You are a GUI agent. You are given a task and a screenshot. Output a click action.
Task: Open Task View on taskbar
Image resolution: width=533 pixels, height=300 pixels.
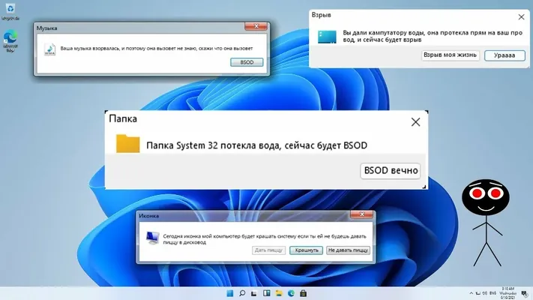click(254, 293)
